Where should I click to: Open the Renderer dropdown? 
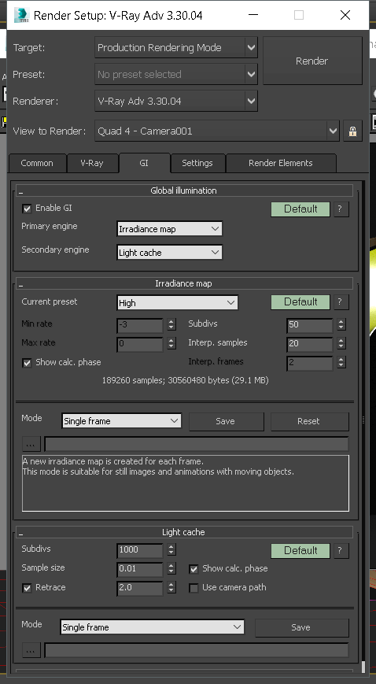click(x=176, y=101)
